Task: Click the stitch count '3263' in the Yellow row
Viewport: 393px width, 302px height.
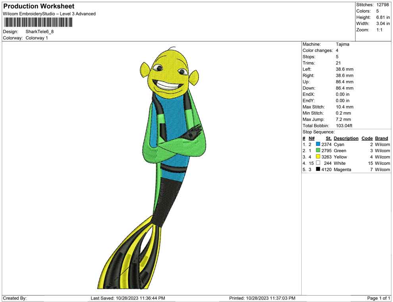Action: (326, 157)
